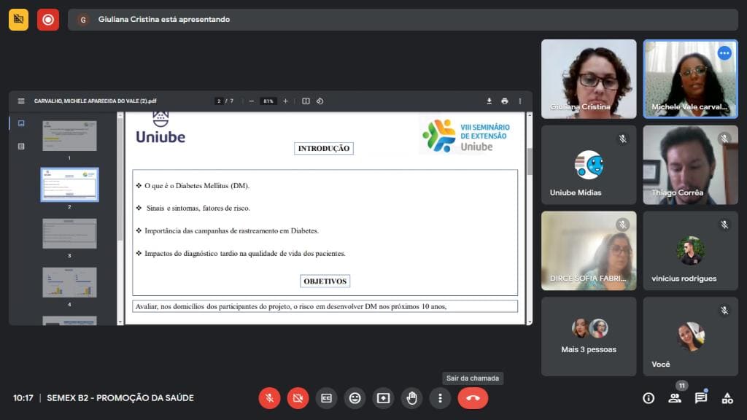This screenshot has width=747, height=420.
Task: Toggle closed captions
Action: (x=326, y=398)
